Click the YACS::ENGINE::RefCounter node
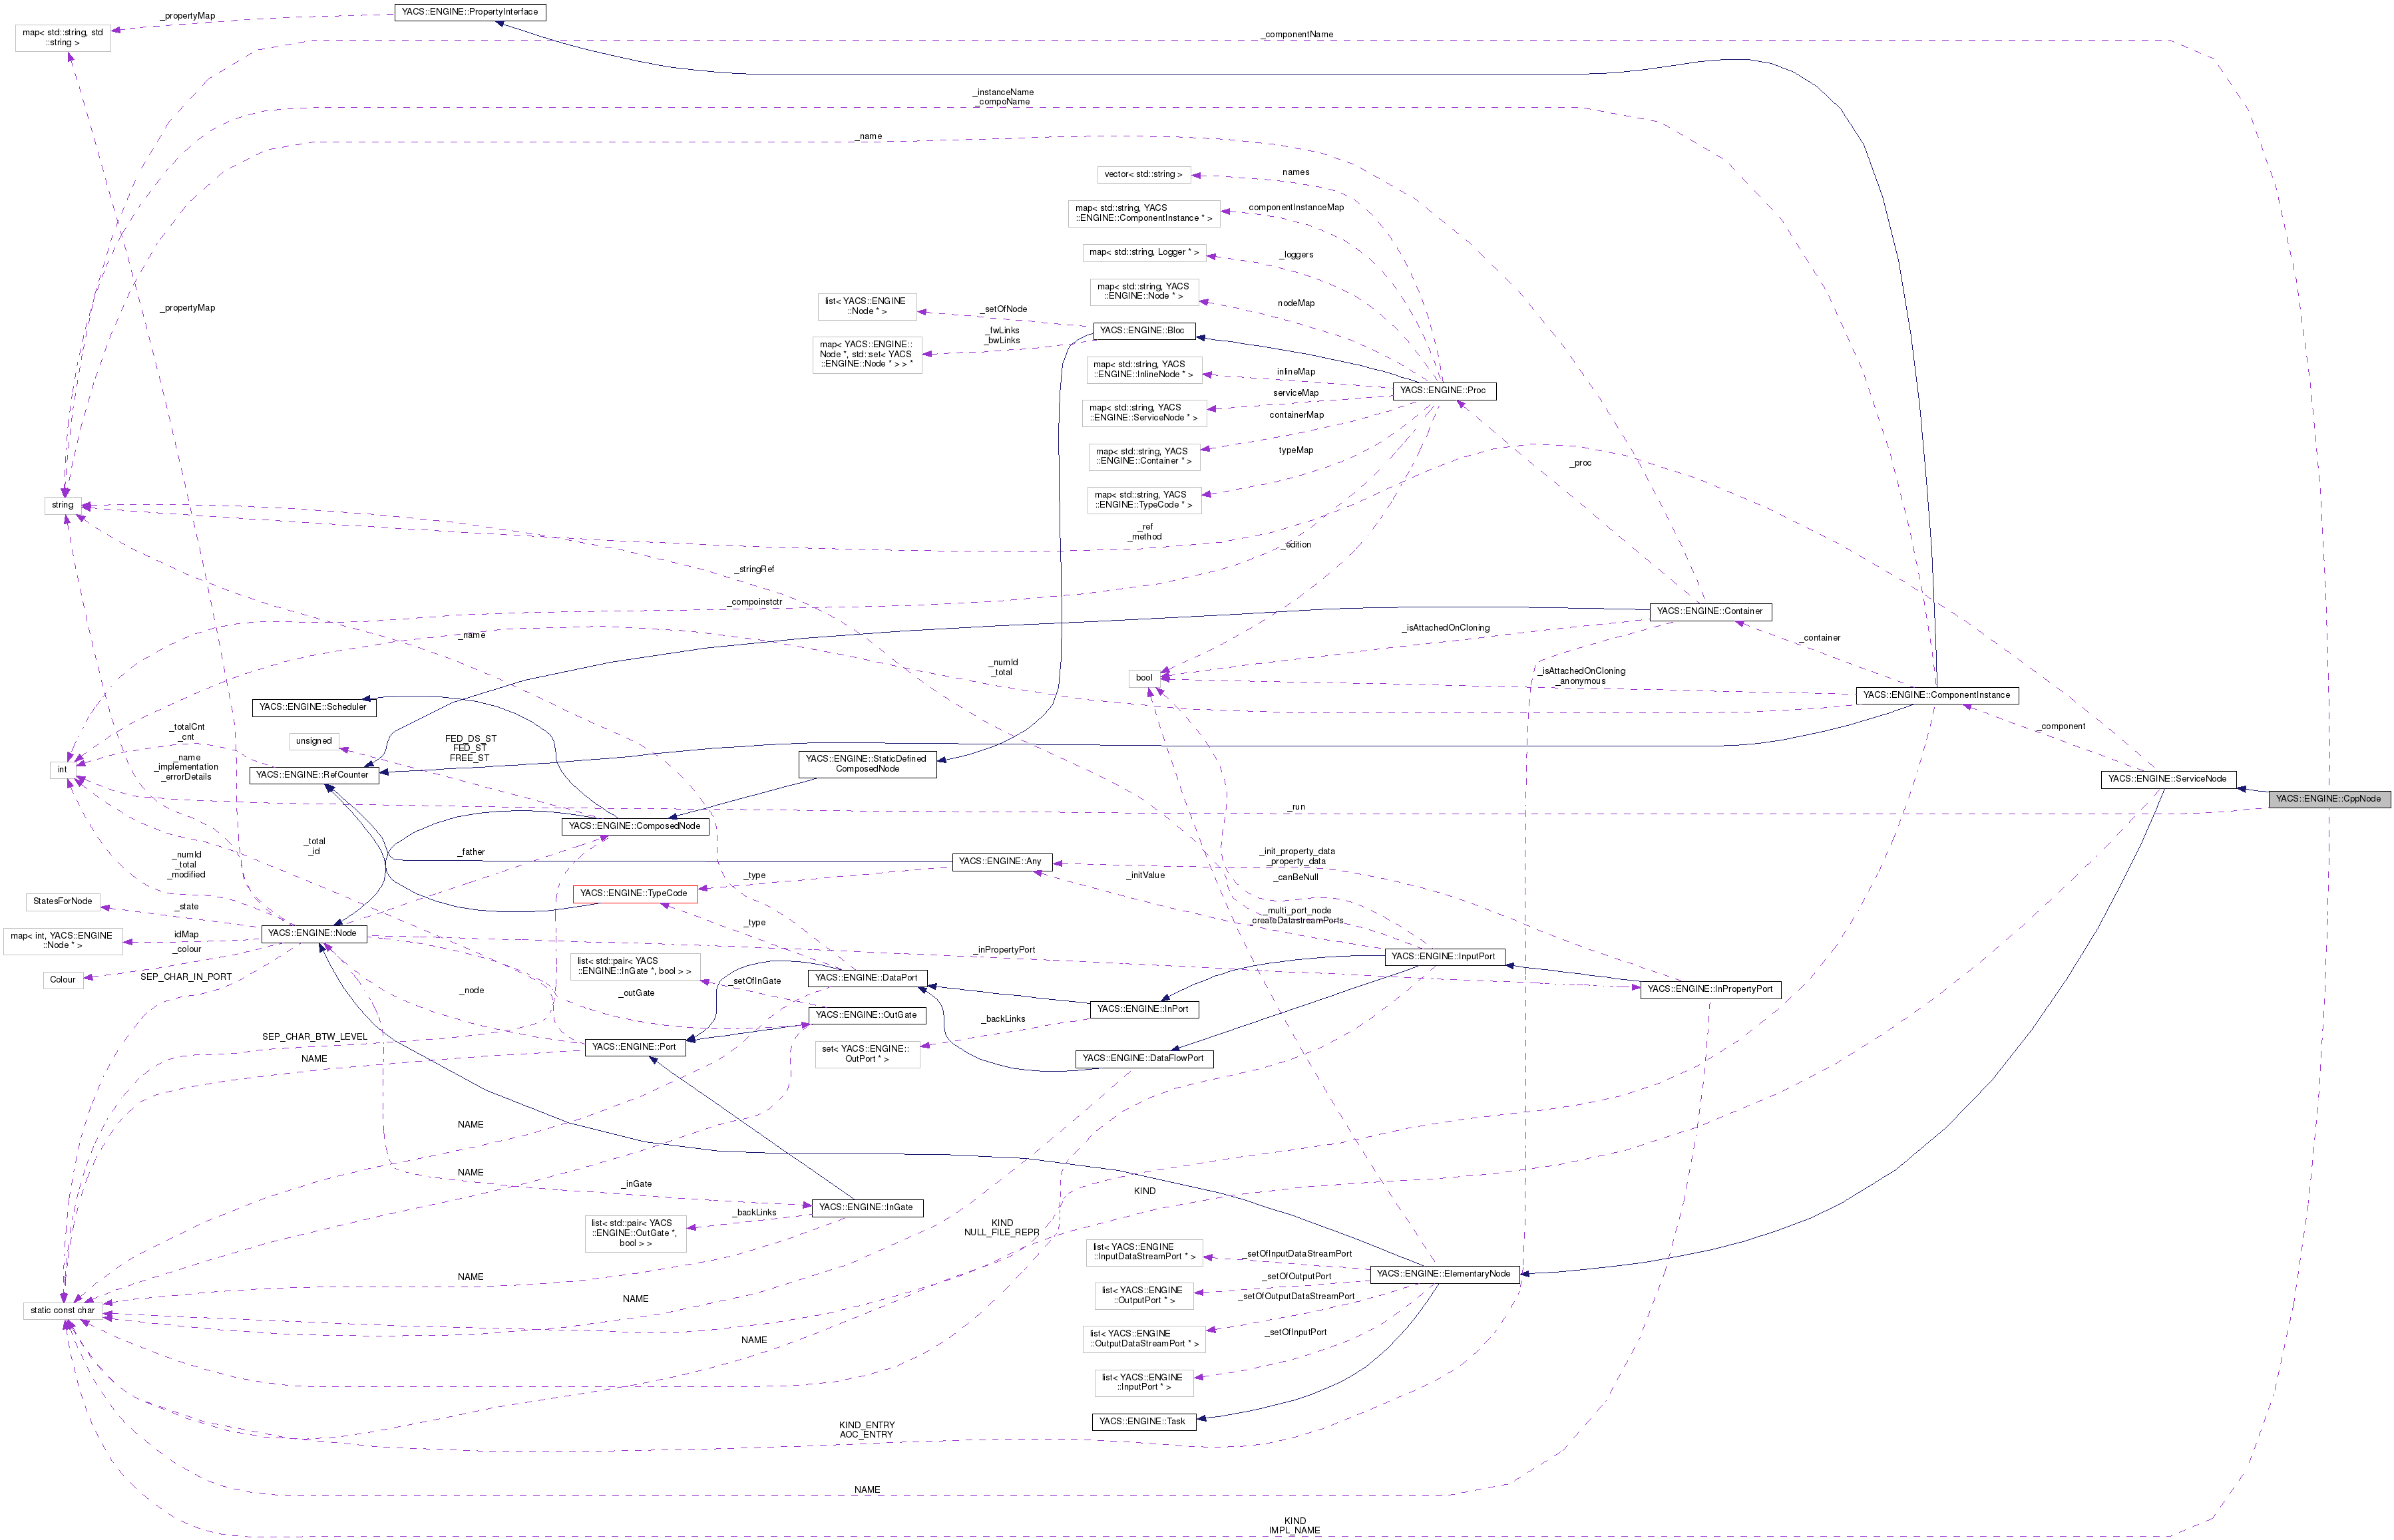The image size is (2394, 1540). tap(313, 774)
